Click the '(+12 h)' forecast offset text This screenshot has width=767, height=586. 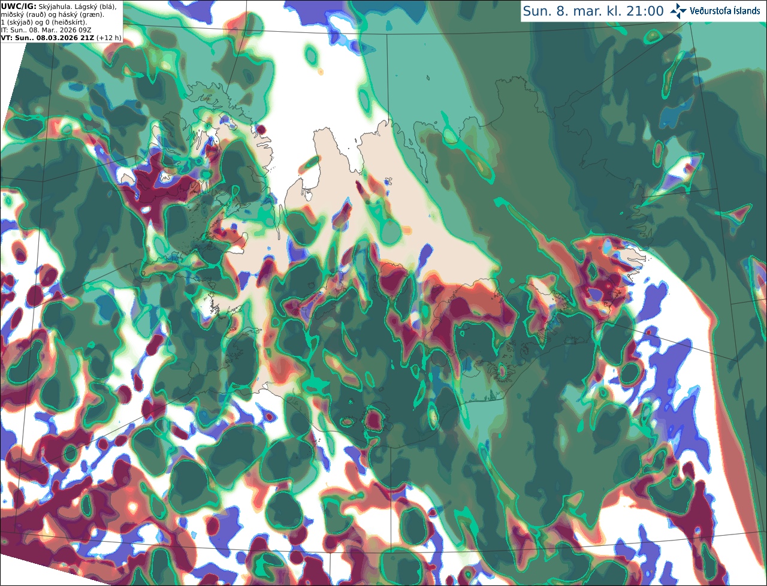(108, 37)
